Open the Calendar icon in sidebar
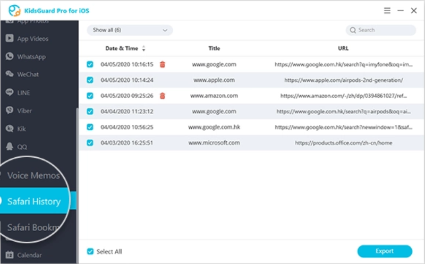The width and height of the screenshot is (425, 264). click(x=10, y=255)
